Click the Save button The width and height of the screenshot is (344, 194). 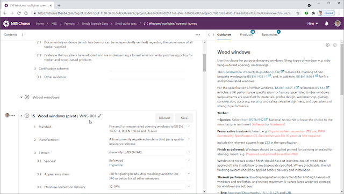click(x=184, y=118)
